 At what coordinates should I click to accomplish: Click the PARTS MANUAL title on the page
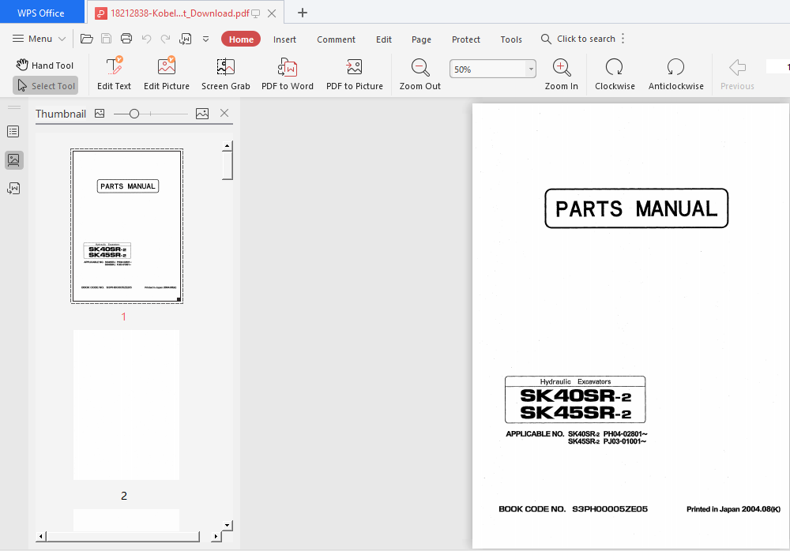click(636, 208)
